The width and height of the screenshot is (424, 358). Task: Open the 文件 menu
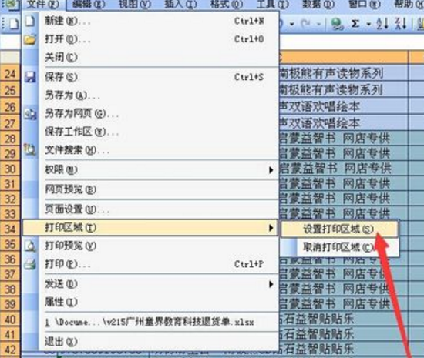click(43, 5)
